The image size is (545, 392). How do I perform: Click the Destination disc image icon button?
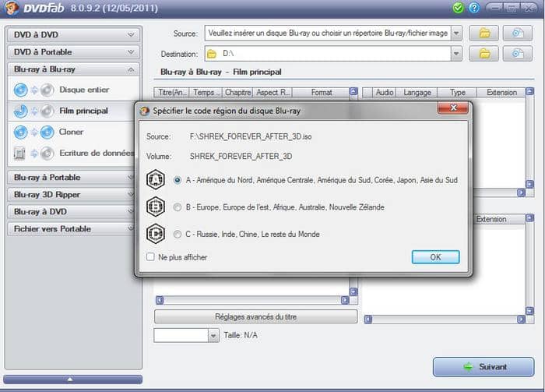click(517, 54)
